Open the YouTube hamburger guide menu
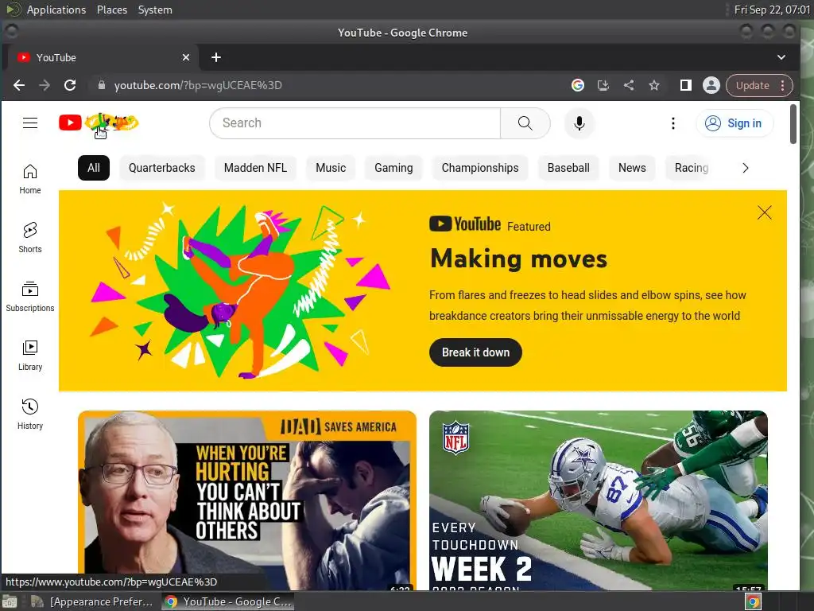Viewport: 814px width, 611px height. click(x=30, y=123)
